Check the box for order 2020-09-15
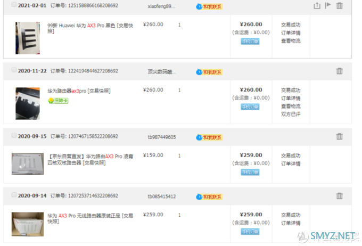The image size is (362, 246). tap(14, 135)
